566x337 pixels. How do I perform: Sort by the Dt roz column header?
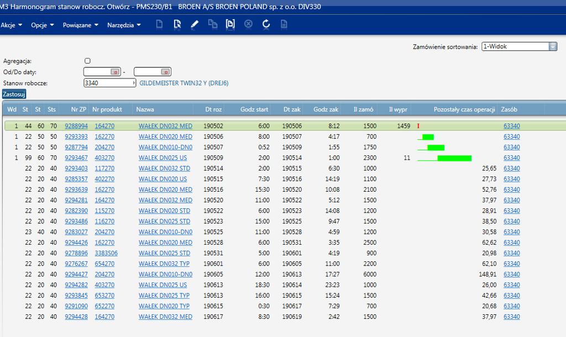(x=213, y=109)
